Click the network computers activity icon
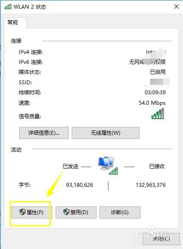Viewport: 183px width, 249px height. coord(108,166)
